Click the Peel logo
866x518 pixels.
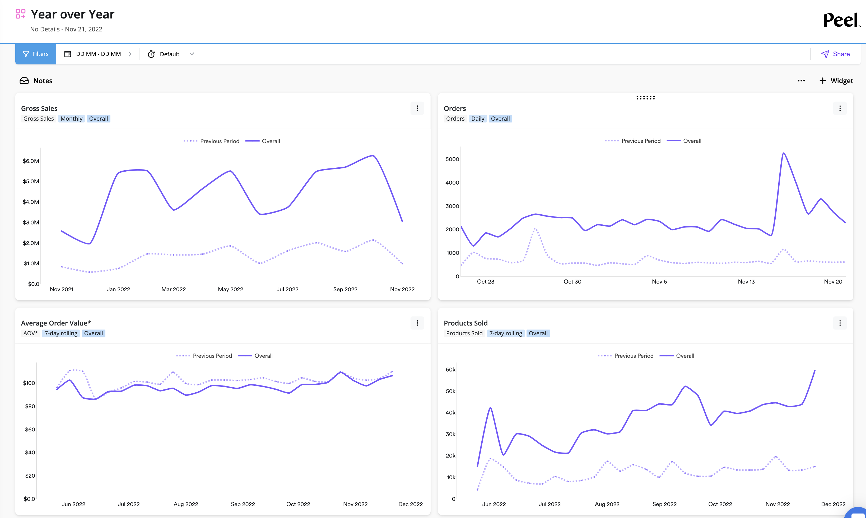(841, 20)
